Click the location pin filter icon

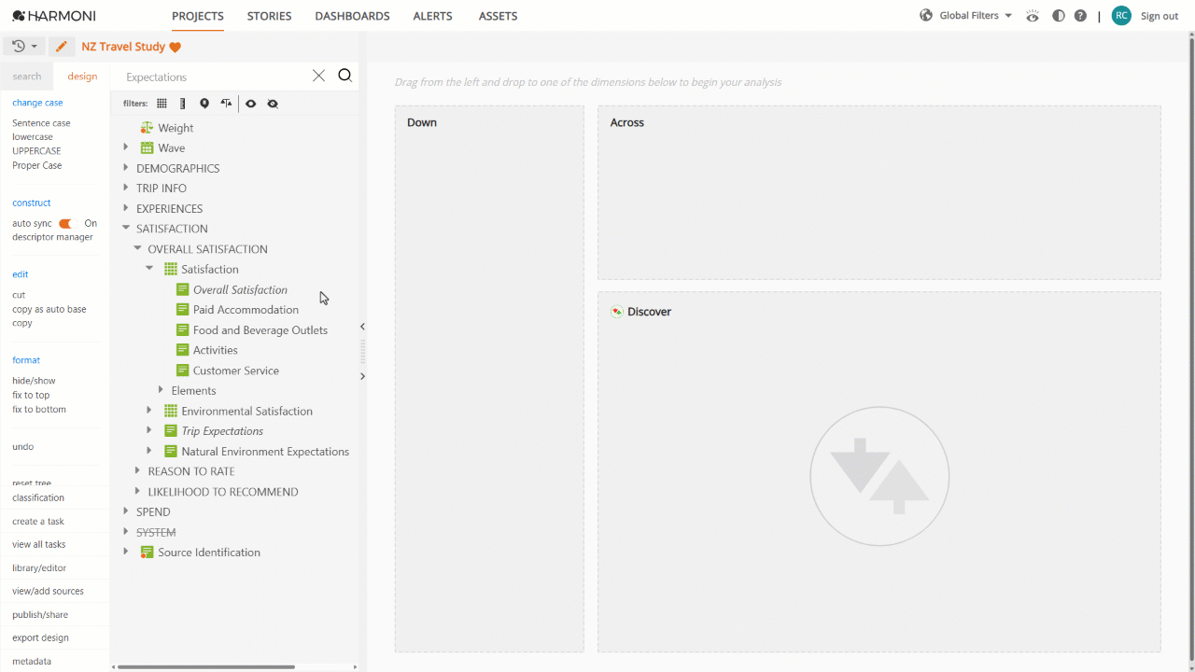204,104
